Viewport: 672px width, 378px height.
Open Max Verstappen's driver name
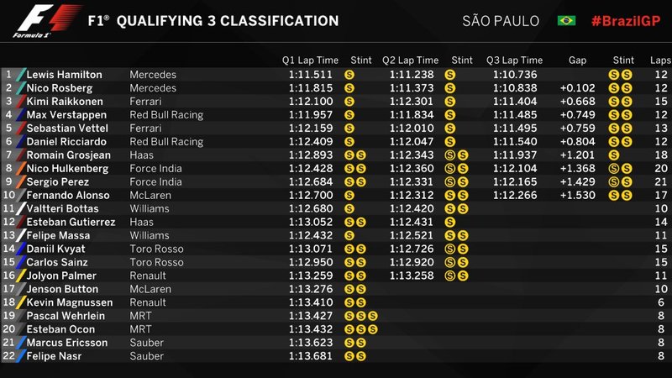(x=66, y=115)
